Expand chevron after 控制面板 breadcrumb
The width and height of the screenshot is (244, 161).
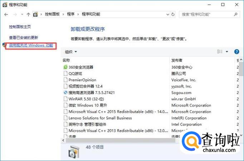pyautogui.click(x=63, y=14)
